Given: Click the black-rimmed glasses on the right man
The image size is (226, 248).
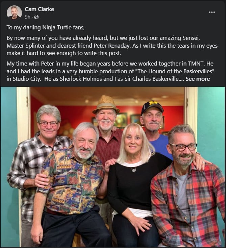Looking at the screenshot, I should click(x=183, y=147).
